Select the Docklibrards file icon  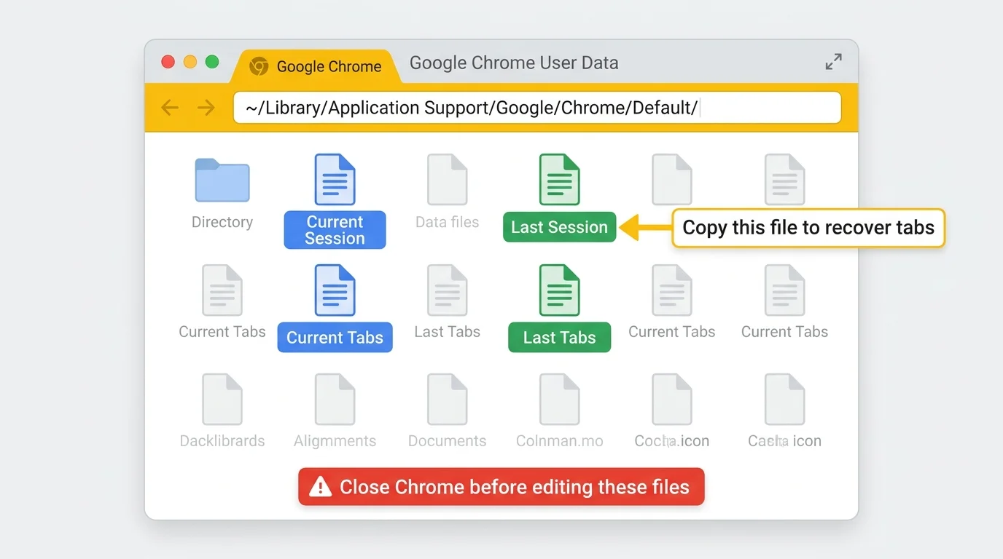pos(222,399)
